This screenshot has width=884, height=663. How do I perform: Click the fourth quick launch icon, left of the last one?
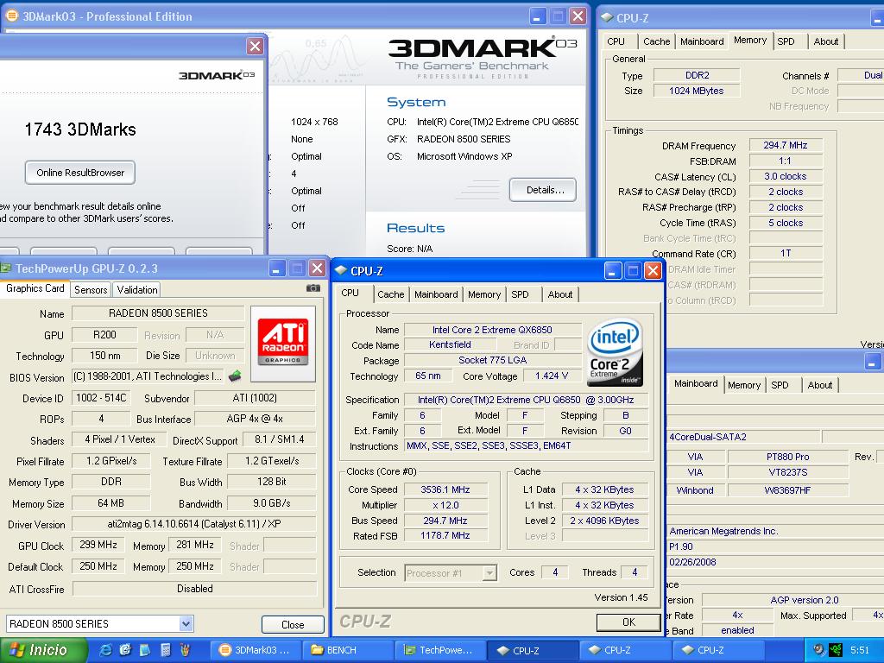[165, 650]
